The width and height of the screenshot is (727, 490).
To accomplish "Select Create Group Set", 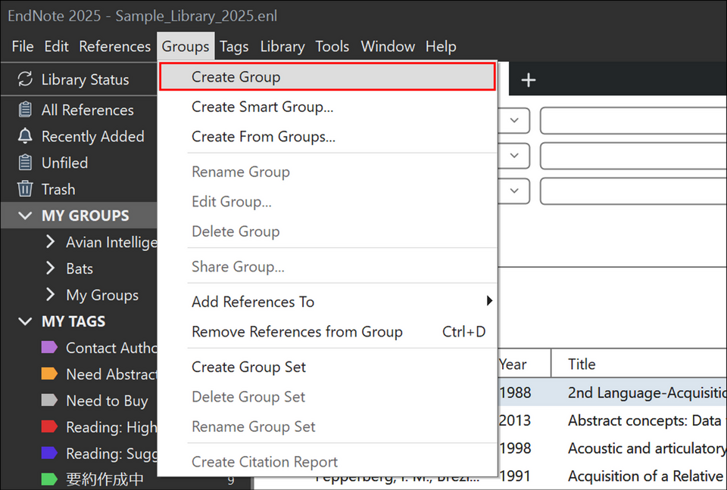I will pos(327,367).
